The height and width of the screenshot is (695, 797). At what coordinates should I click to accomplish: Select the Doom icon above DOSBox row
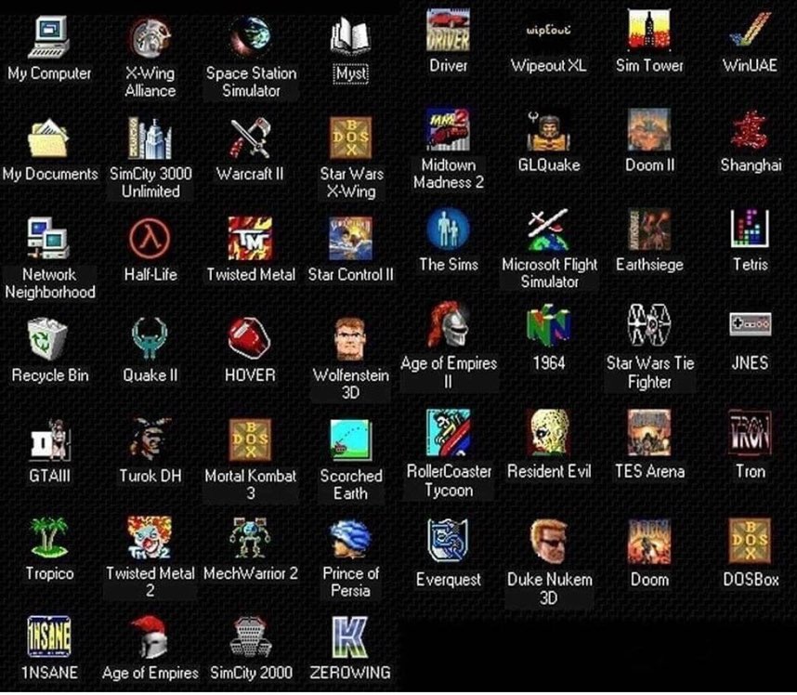click(649, 542)
